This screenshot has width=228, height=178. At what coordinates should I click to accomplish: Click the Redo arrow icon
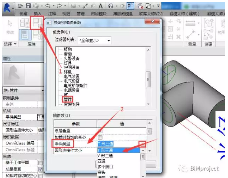click(x=59, y=6)
